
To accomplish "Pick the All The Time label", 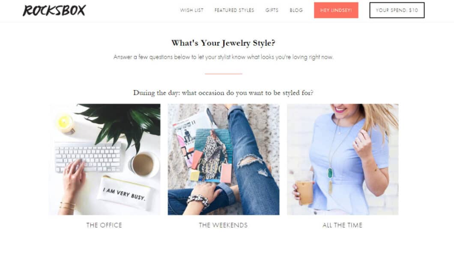I will (x=343, y=225).
